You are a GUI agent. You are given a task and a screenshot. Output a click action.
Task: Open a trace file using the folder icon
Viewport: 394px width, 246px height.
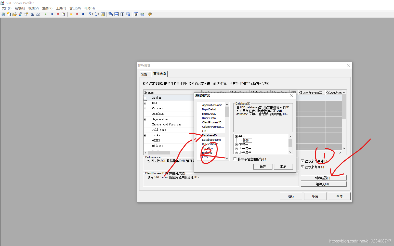(x=15, y=14)
